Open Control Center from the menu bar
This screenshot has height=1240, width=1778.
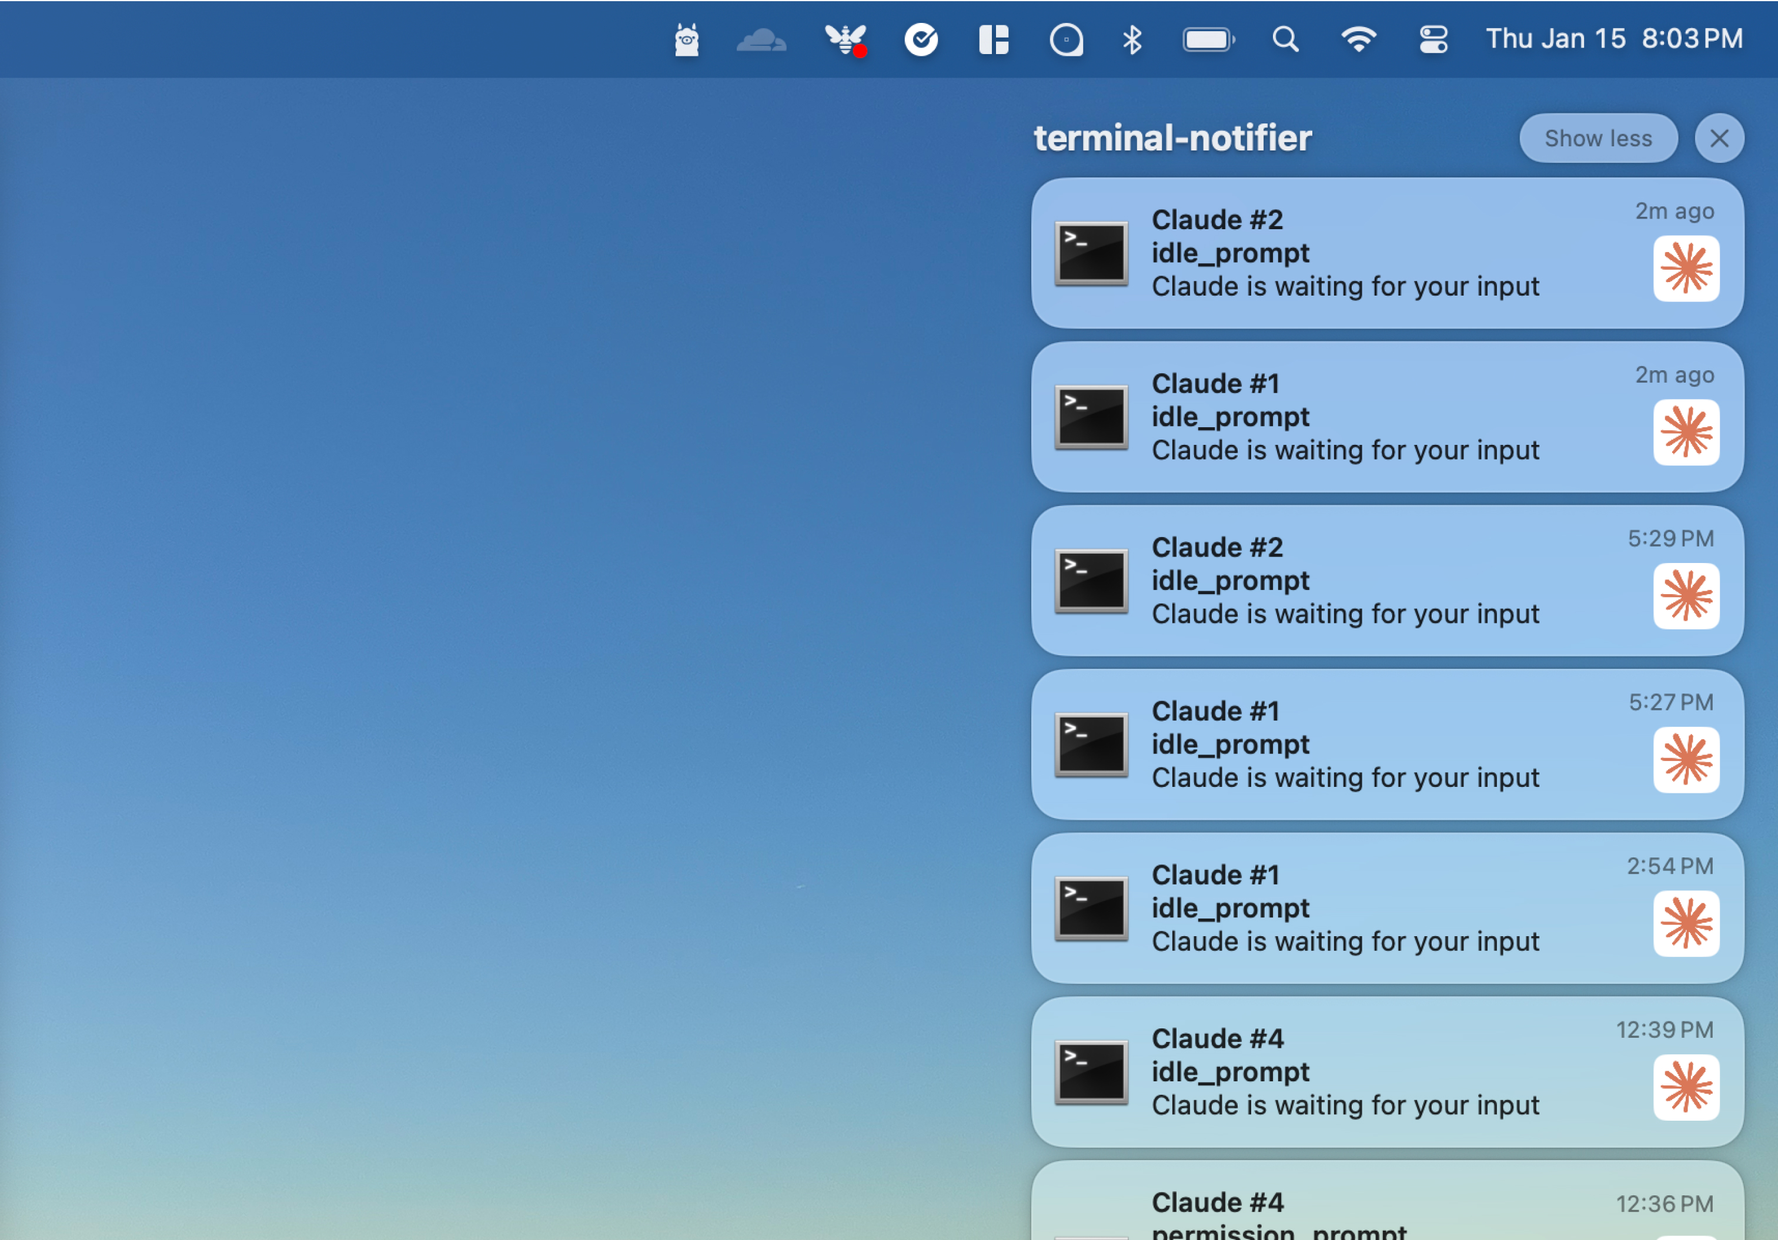click(x=1433, y=39)
